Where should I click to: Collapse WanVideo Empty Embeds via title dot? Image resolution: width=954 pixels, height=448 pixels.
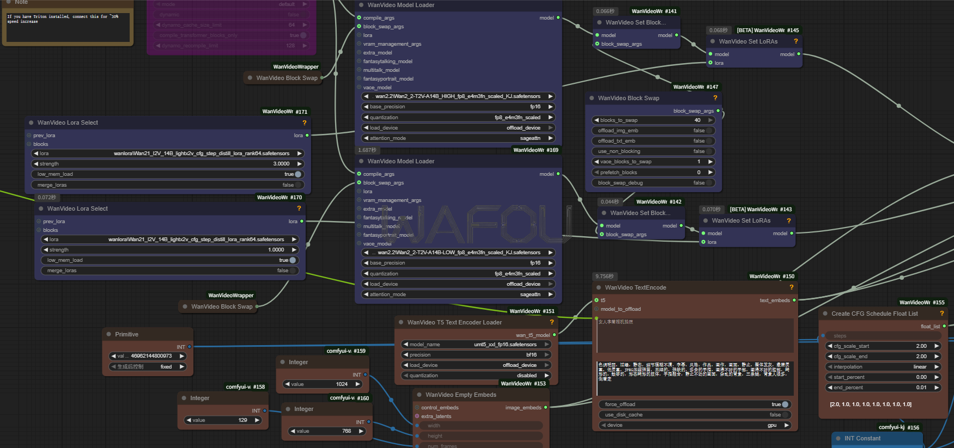click(419, 395)
